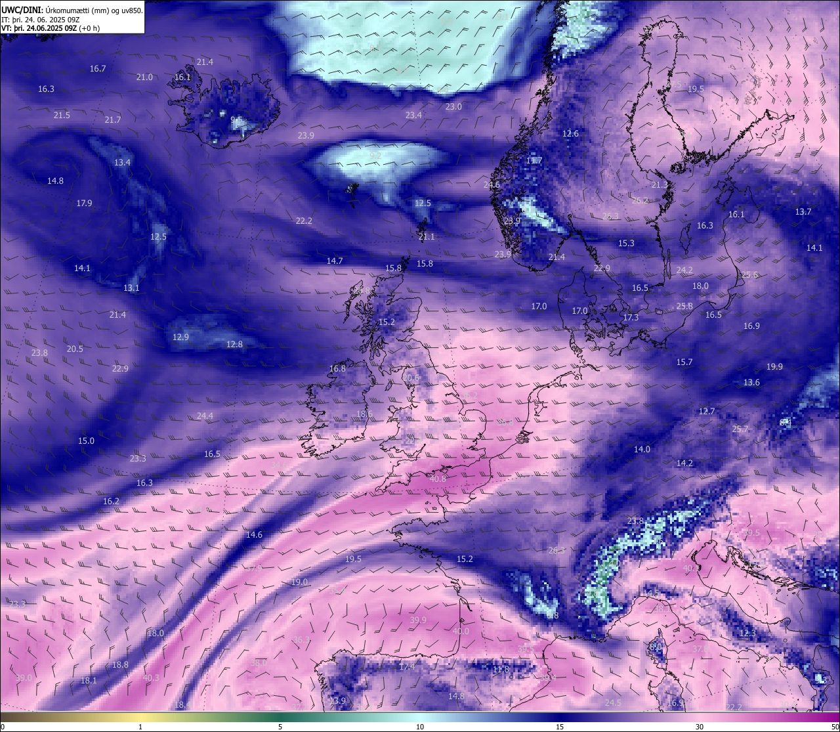Image resolution: width=840 pixels, height=732 pixels.
Task: Click the map value 19.9
Action: (774, 367)
